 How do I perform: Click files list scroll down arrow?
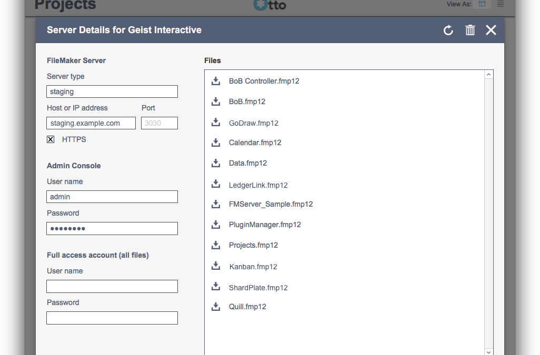coord(489,352)
